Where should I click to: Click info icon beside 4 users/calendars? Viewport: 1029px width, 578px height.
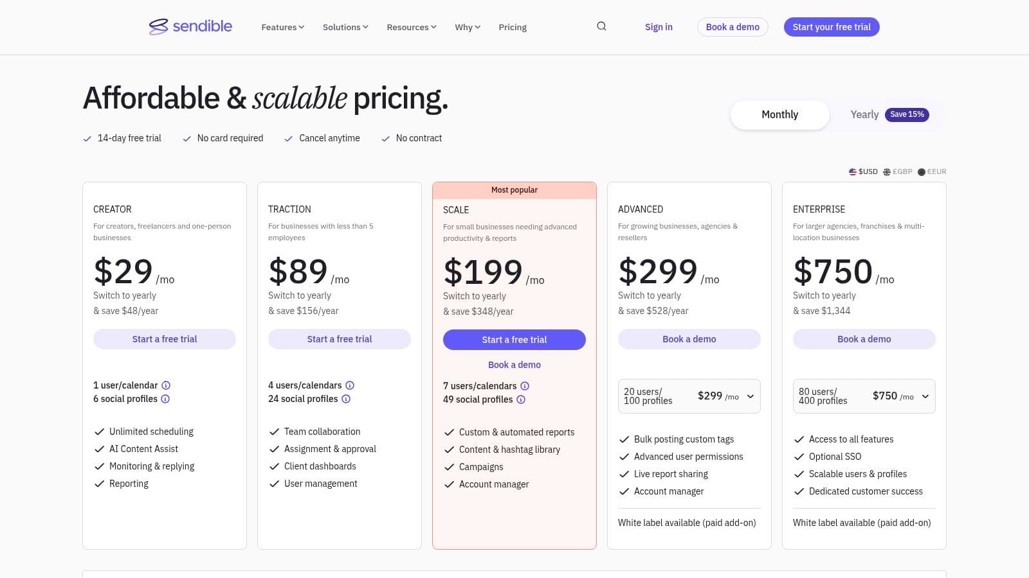pyautogui.click(x=350, y=385)
